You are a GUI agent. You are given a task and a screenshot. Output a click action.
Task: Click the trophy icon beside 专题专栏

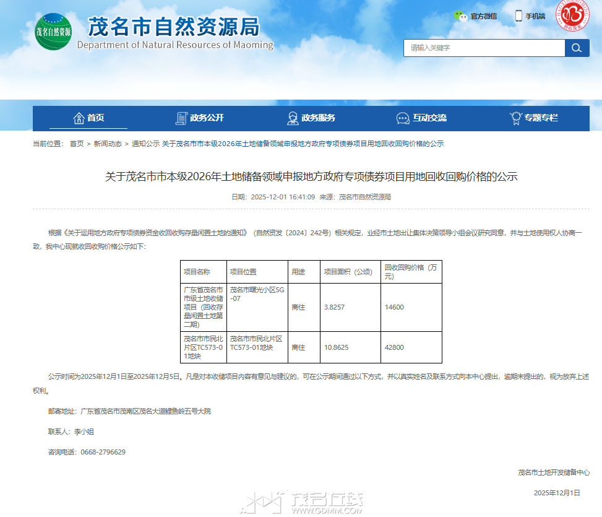tap(515, 118)
